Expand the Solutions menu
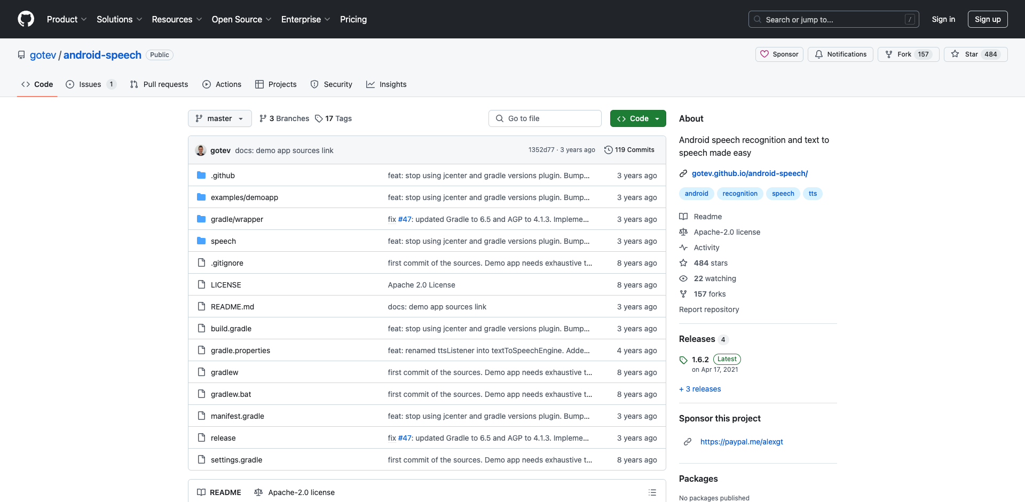 click(x=119, y=19)
